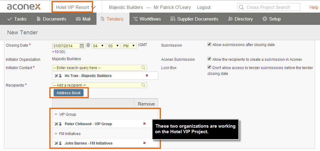
Task: Open the Tasks tab
Action: 17,19
